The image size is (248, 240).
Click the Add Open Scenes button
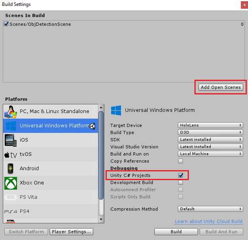click(221, 87)
